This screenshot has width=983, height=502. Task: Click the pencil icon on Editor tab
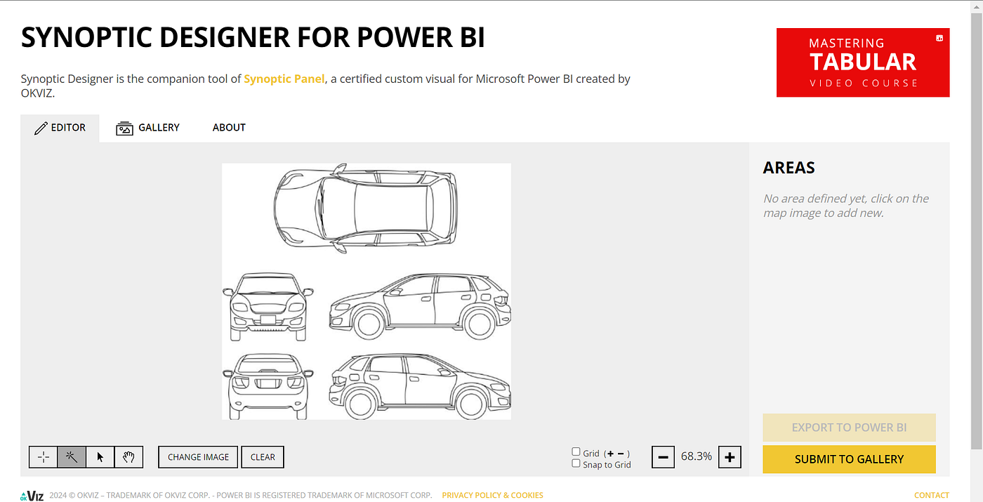[41, 128]
